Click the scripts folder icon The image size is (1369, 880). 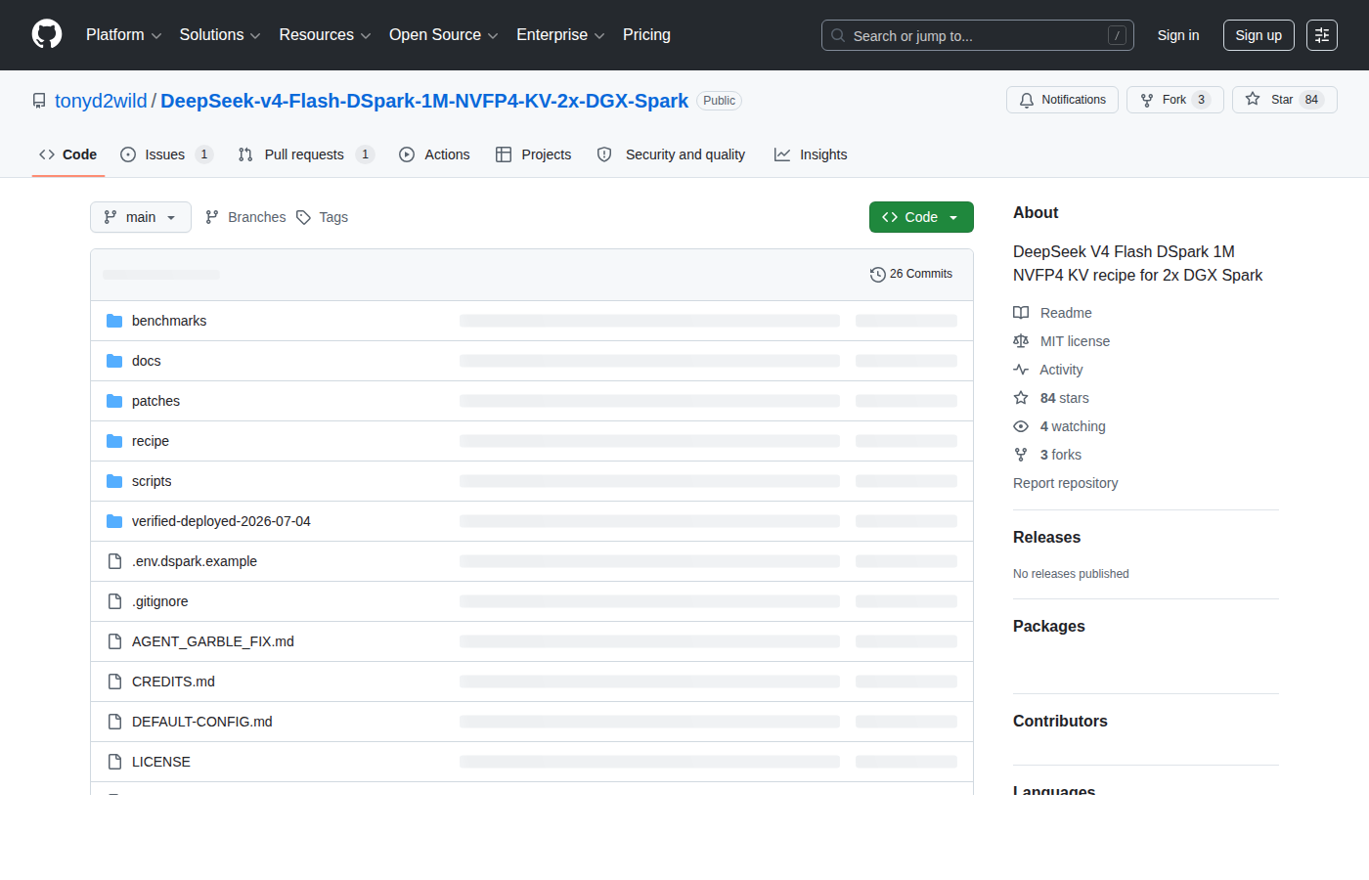click(114, 481)
